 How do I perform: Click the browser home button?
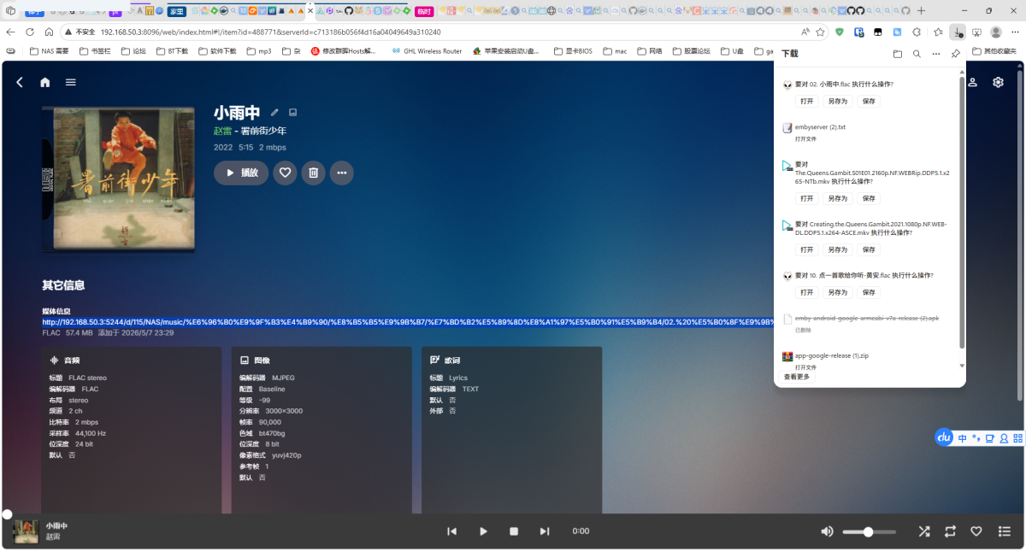tap(50, 32)
